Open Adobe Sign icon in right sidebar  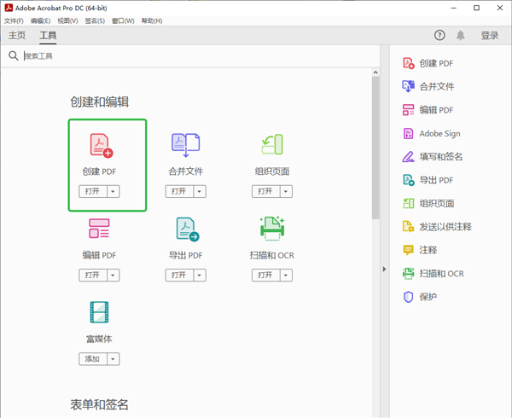[408, 133]
